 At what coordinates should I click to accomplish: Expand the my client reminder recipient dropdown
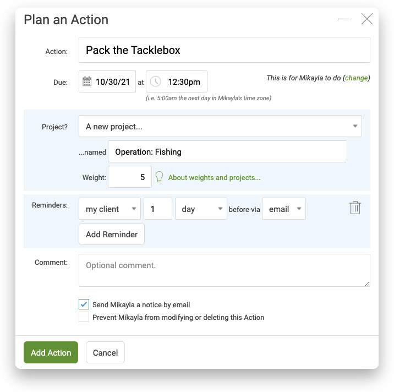point(110,209)
